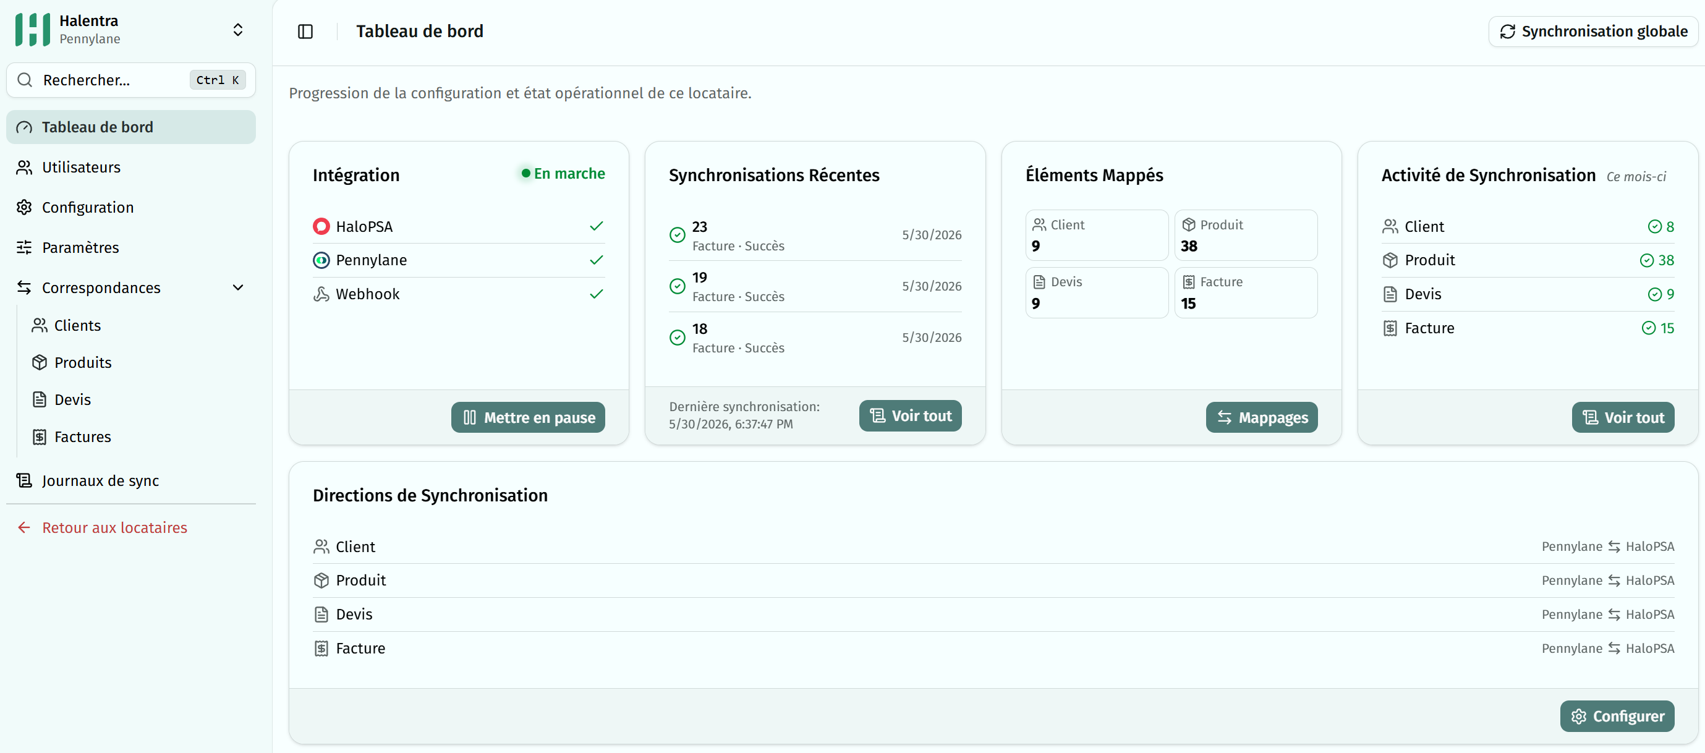Viewport: 1705px width, 753px height.
Task: Click Produit box icon in Directions list
Action: (321, 581)
